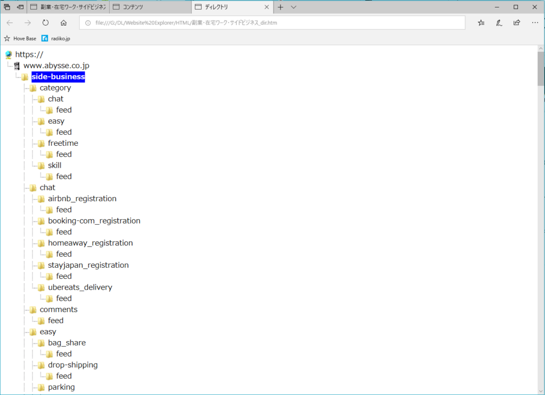Click the homeaway_registration folder icon
Image resolution: width=545 pixels, height=395 pixels.
[42, 243]
